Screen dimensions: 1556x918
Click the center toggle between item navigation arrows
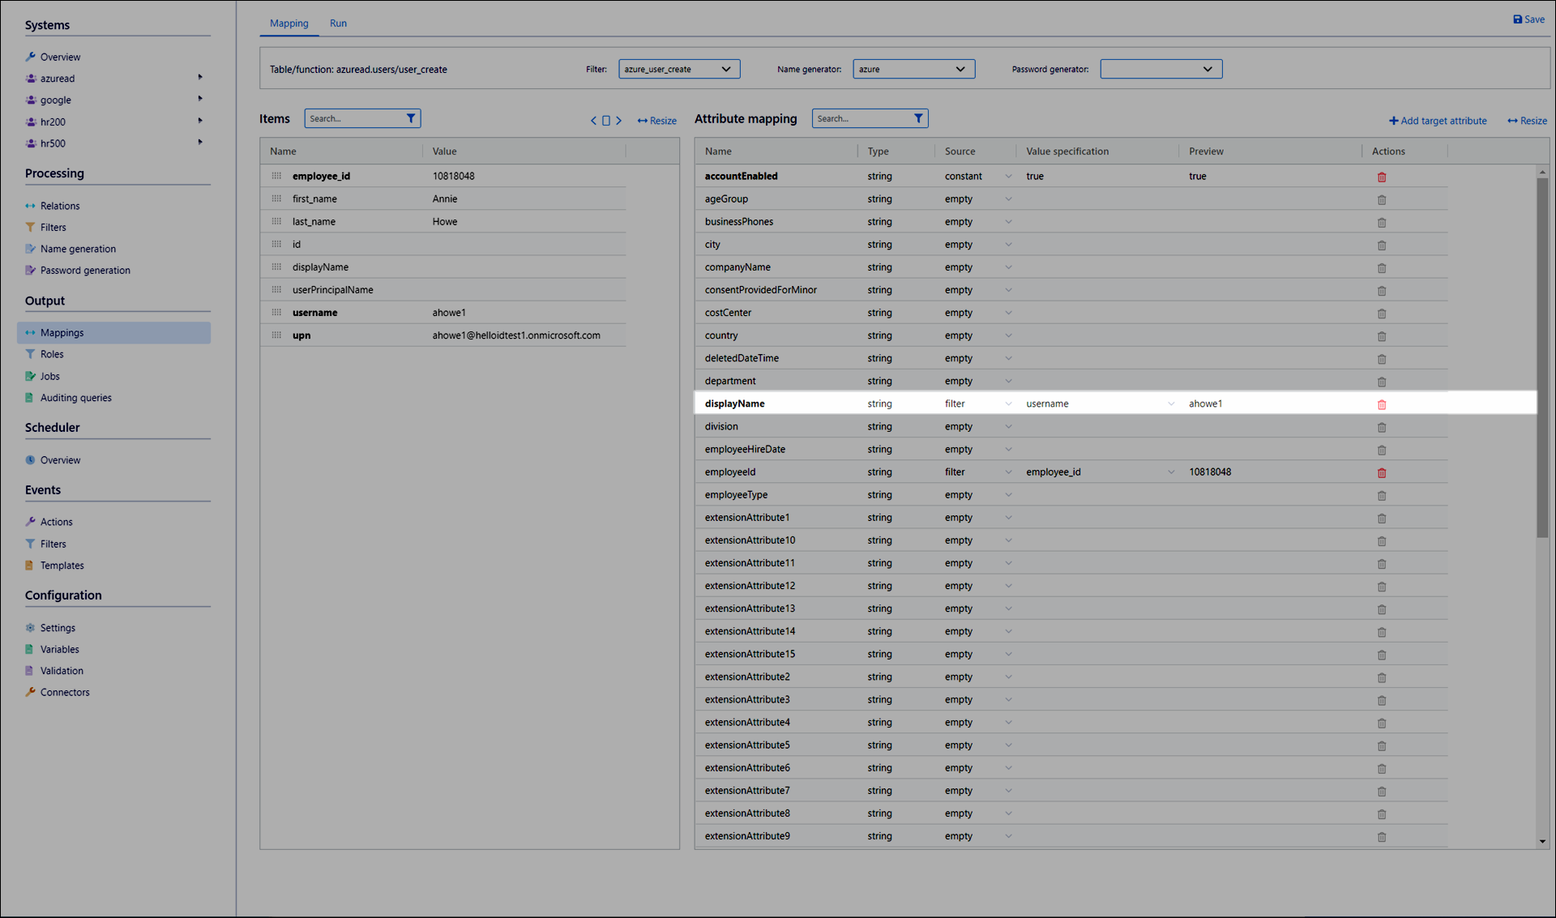pyautogui.click(x=606, y=121)
